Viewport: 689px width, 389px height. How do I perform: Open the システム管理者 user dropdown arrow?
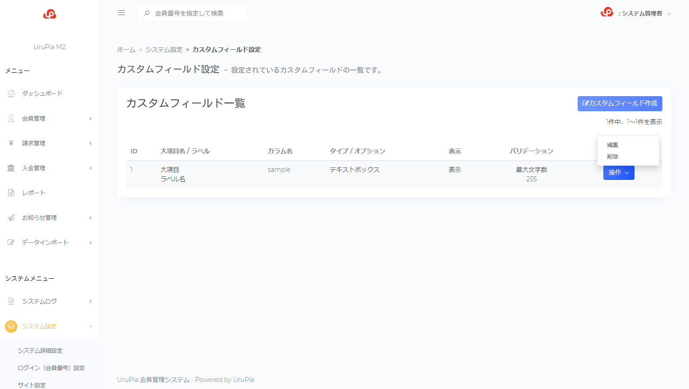pyautogui.click(x=669, y=14)
